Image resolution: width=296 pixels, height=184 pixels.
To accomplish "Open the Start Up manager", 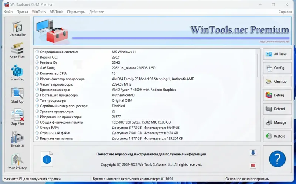I will (17, 95).
